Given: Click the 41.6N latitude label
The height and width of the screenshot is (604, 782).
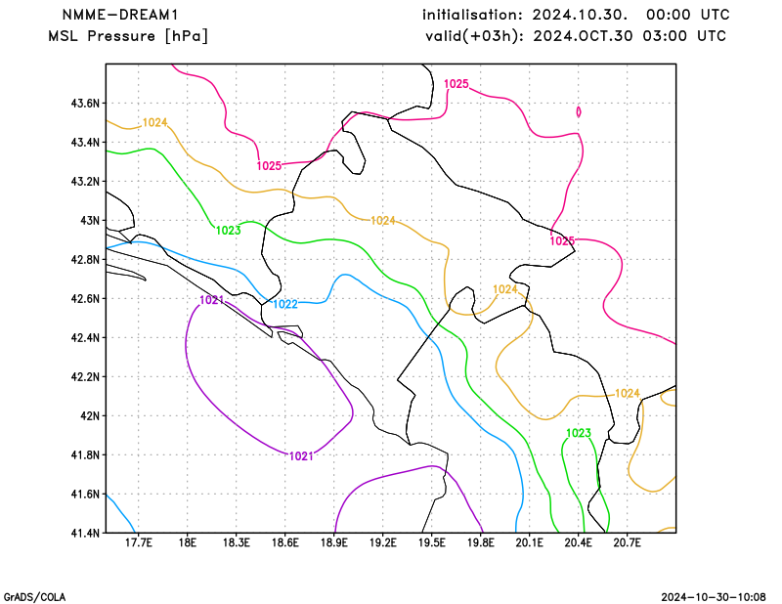Looking at the screenshot, I should click(x=85, y=495).
